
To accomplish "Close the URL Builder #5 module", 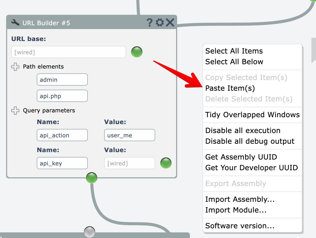I will tap(170, 23).
